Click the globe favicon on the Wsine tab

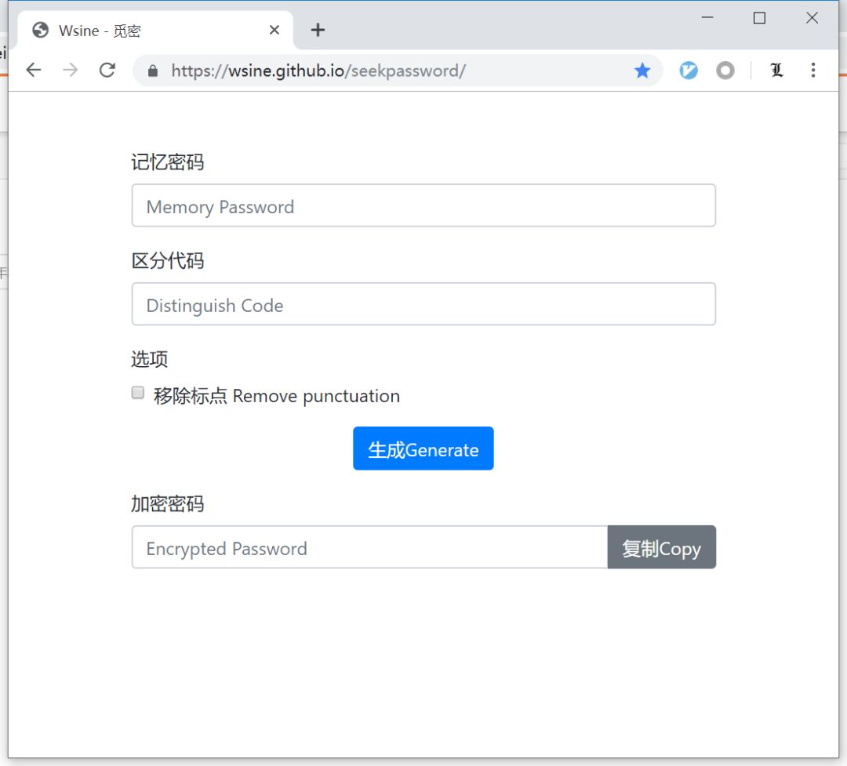click(x=40, y=30)
